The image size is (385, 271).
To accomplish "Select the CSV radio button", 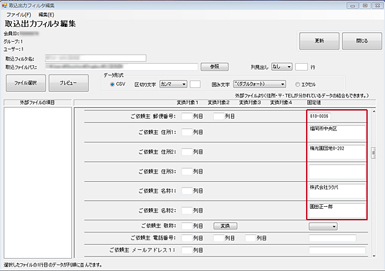I will 112,83.
